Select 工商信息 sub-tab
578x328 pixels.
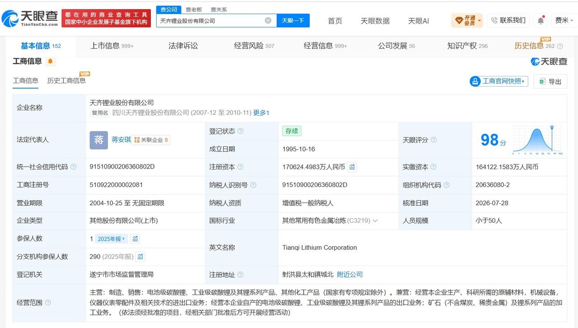(x=25, y=80)
